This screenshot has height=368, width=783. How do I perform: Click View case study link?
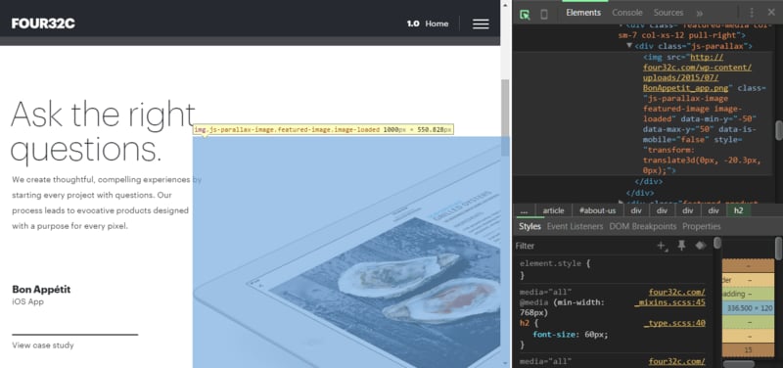coord(43,345)
